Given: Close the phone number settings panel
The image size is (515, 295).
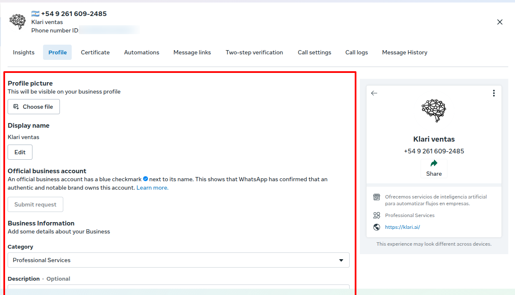Looking at the screenshot, I should (500, 22).
